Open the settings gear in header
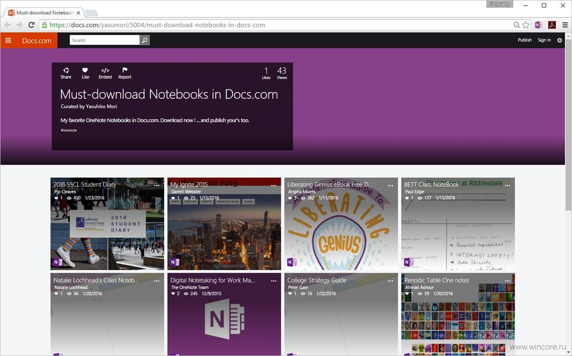Viewport: 572px width, 356px height. 559,40
